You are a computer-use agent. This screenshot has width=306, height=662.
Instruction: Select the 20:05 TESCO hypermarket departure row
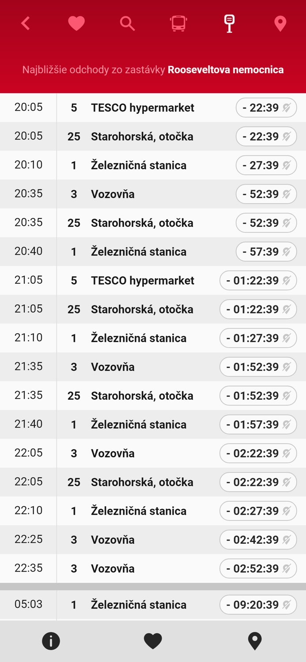click(142, 107)
